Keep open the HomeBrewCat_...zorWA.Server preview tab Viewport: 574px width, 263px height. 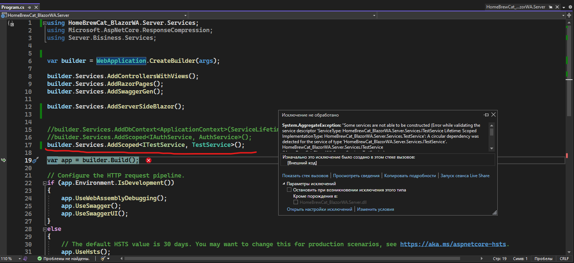point(551,7)
